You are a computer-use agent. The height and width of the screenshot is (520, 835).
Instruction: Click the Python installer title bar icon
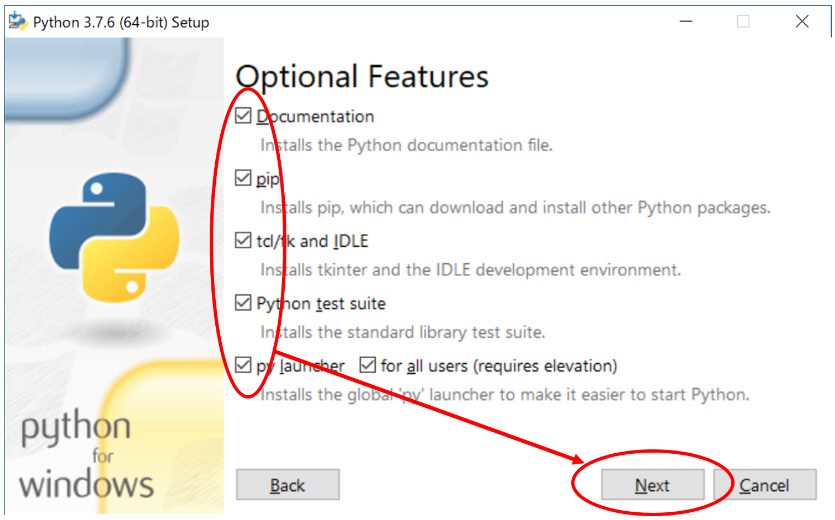pos(18,22)
